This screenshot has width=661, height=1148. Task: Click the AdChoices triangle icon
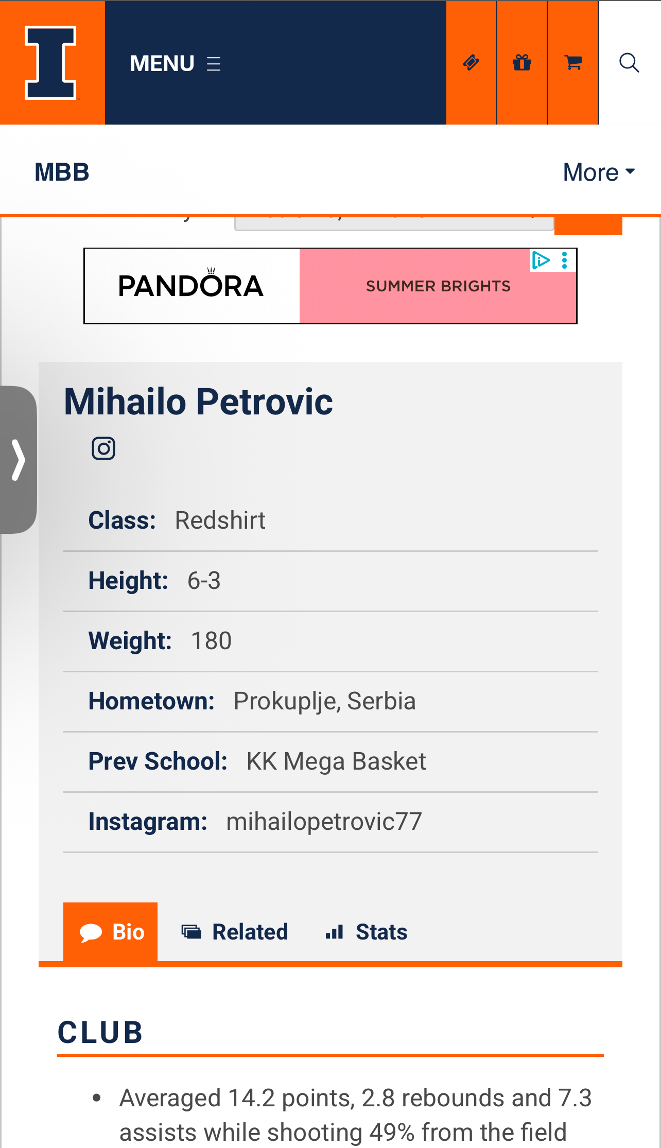pyautogui.click(x=541, y=260)
